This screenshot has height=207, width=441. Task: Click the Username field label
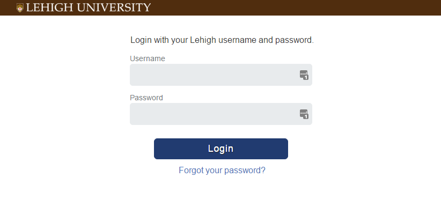pyautogui.click(x=148, y=58)
